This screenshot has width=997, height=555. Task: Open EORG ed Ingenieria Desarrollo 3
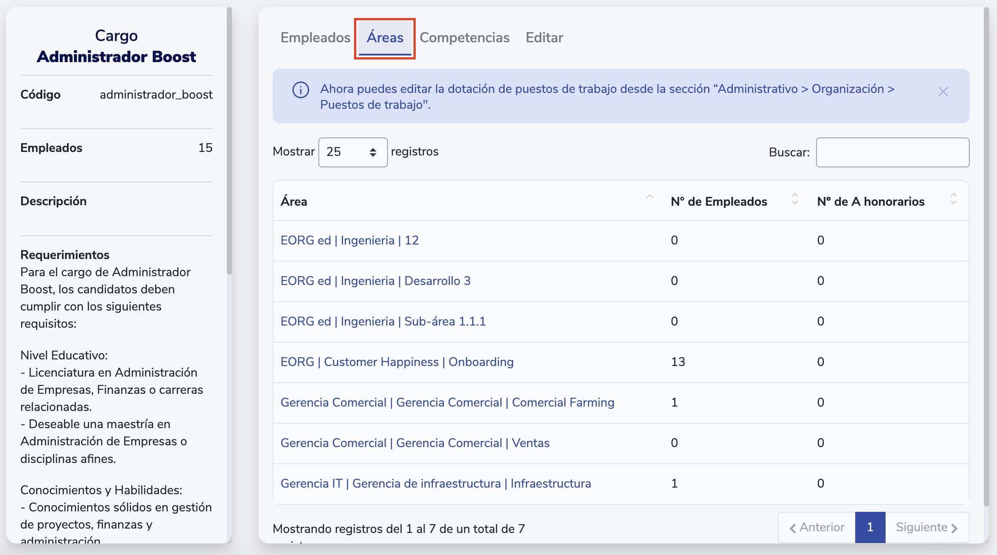coord(376,281)
